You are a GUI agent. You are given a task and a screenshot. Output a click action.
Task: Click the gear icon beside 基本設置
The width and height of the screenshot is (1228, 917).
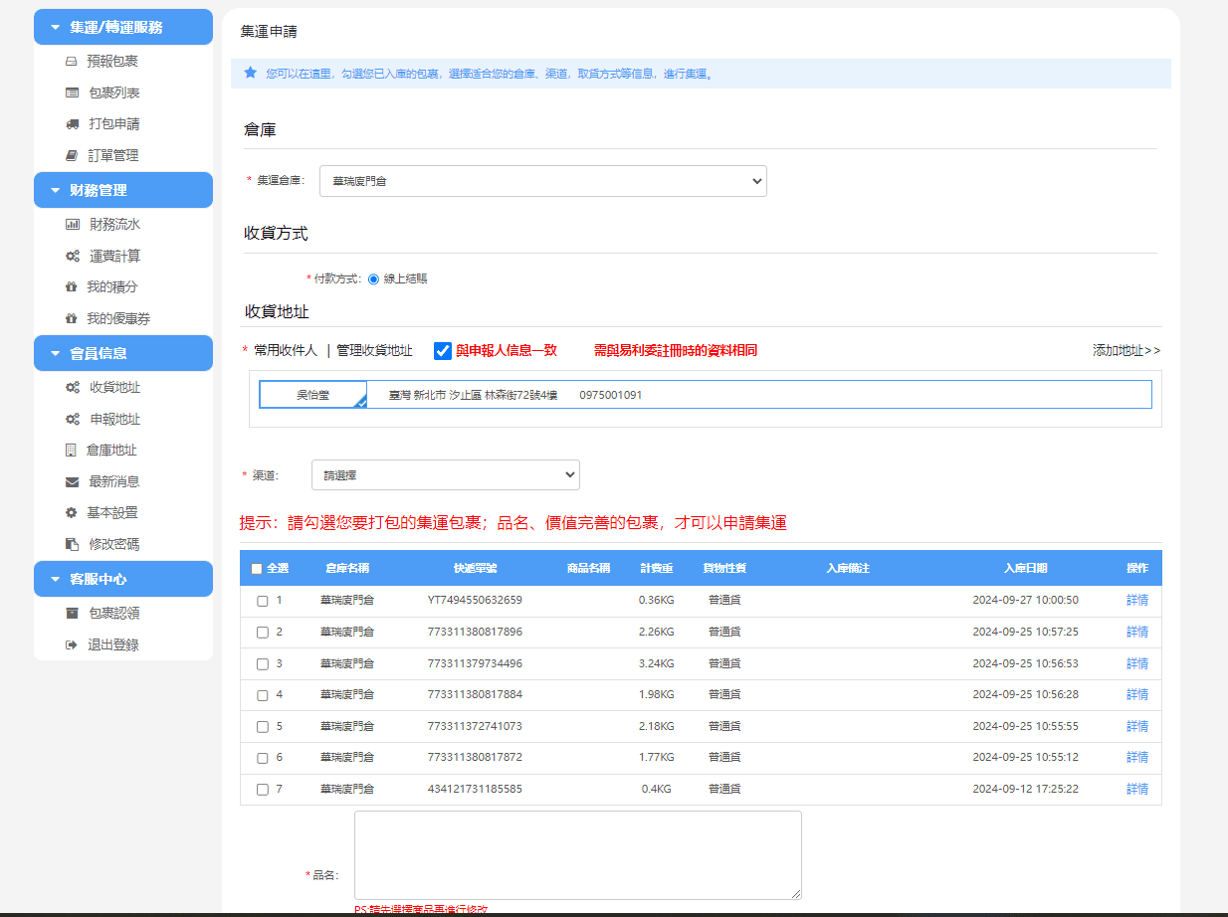[x=71, y=513]
